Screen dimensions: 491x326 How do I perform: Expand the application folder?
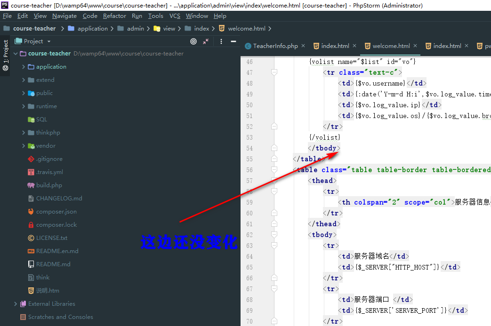(24, 67)
